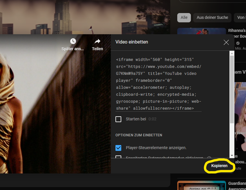Click the Teilen share arrow icon
This screenshot has height=190, width=246.
coord(97,41)
